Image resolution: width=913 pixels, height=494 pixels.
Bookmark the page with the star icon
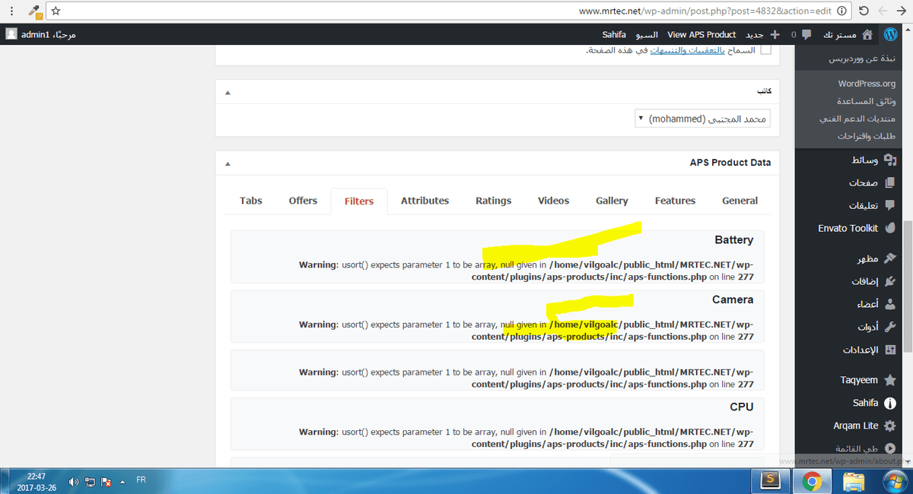coord(56,11)
